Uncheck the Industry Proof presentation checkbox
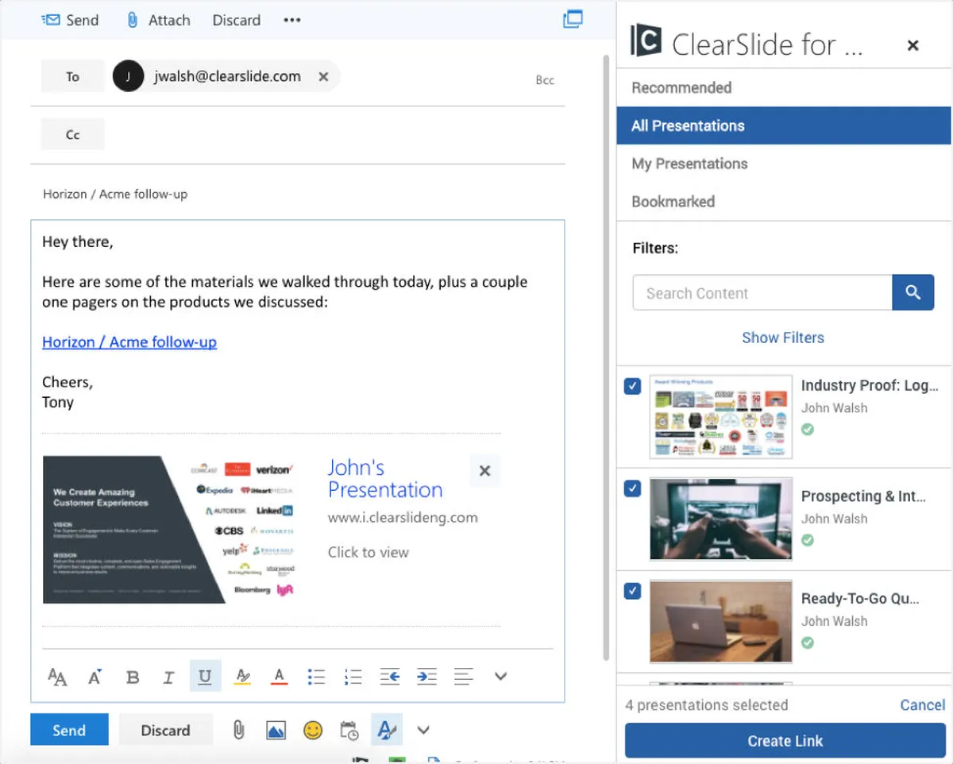Viewport: 953px width, 764px height. [633, 386]
